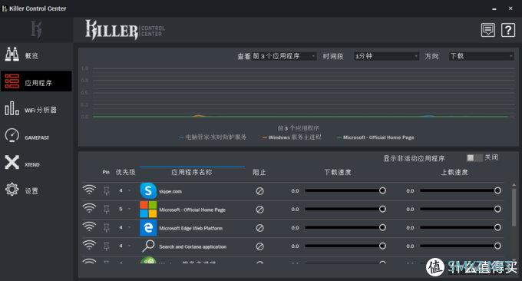Screen dimensions: 522x281
Task: Select skype.com row name text
Action: [x=170, y=191]
